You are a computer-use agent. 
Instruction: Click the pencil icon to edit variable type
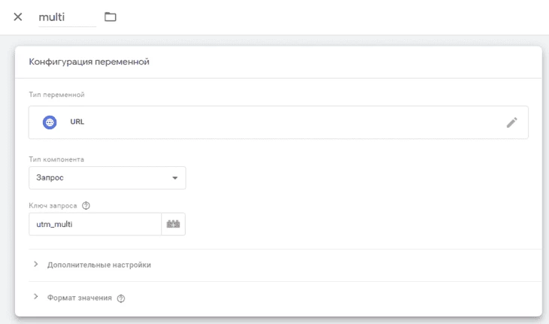tap(512, 123)
